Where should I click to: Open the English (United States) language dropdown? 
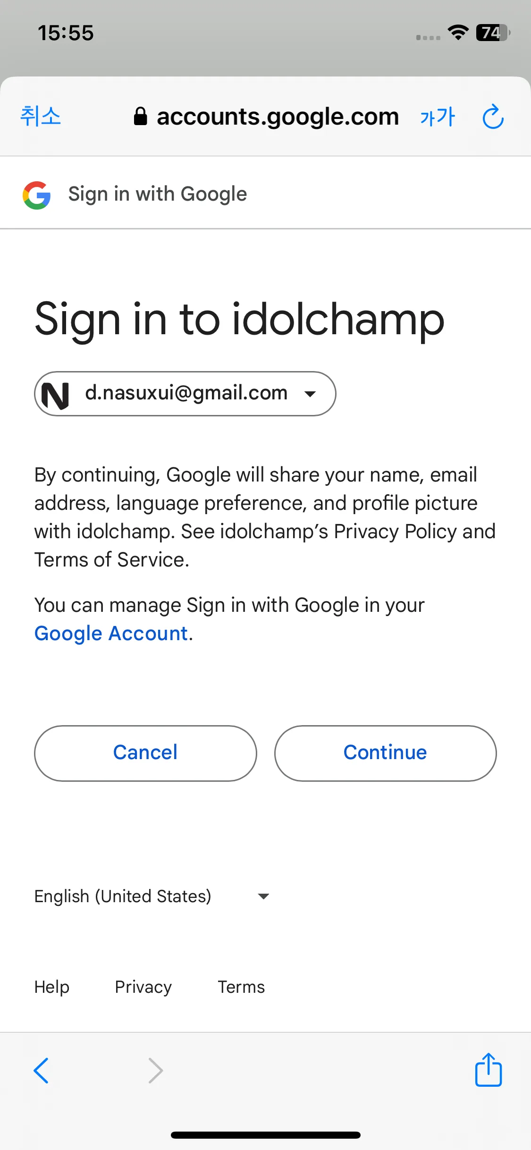pyautogui.click(x=152, y=896)
